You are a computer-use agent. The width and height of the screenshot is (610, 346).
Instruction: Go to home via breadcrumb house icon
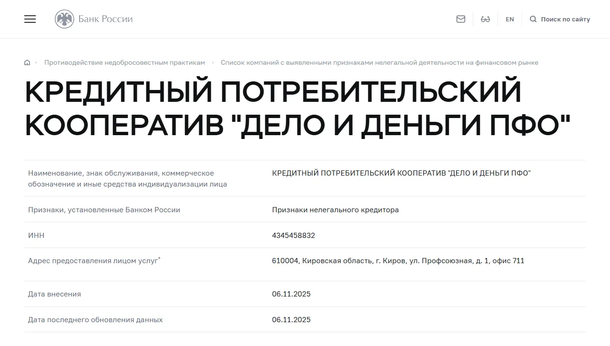(x=27, y=62)
